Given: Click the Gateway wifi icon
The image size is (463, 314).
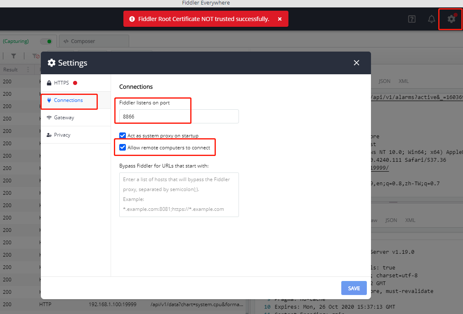Looking at the screenshot, I should [x=49, y=118].
